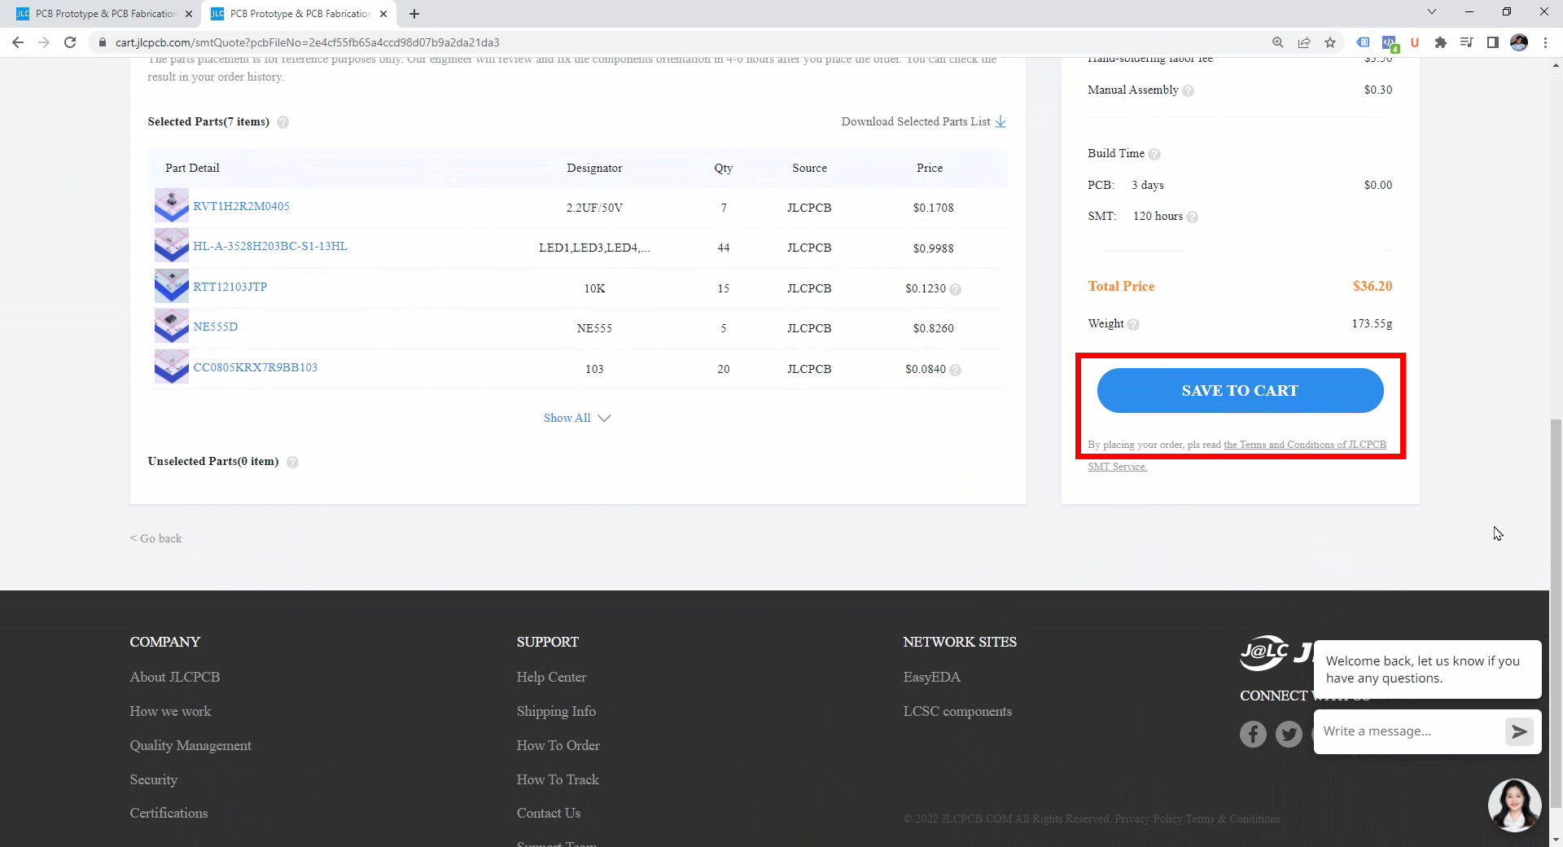The height and width of the screenshot is (847, 1563).
Task: Open Terms and Conditions of JLCPCB link
Action: click(1305, 445)
